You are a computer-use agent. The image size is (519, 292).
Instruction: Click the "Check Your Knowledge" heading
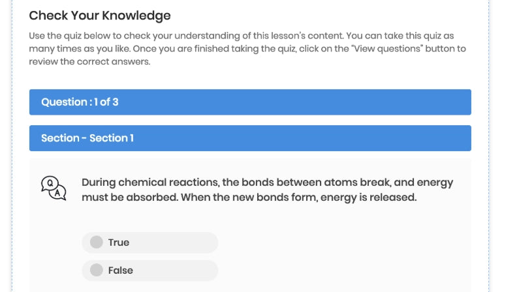click(100, 16)
